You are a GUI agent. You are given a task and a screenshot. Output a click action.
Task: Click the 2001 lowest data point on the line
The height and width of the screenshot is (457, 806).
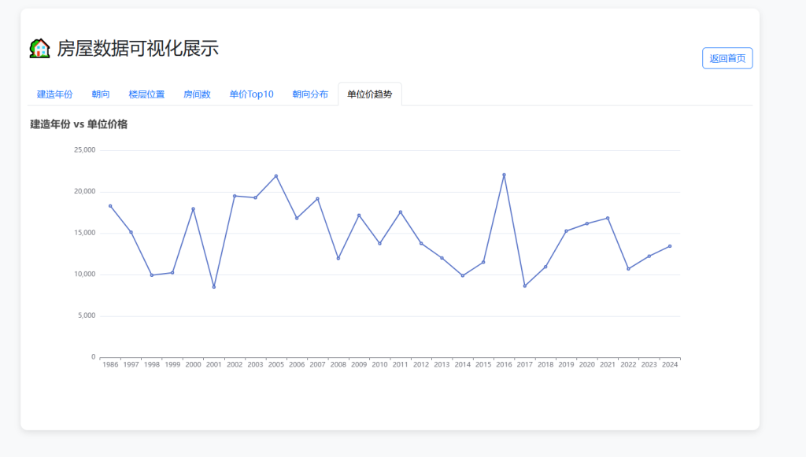(x=214, y=287)
